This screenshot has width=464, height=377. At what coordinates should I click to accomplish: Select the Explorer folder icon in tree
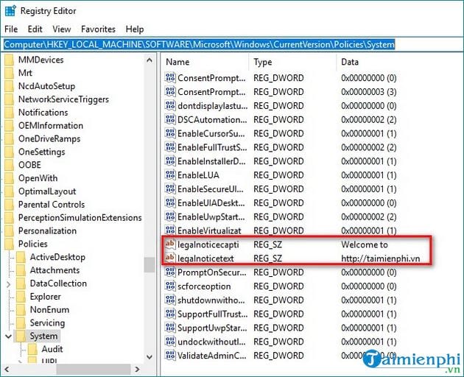pos(21,297)
